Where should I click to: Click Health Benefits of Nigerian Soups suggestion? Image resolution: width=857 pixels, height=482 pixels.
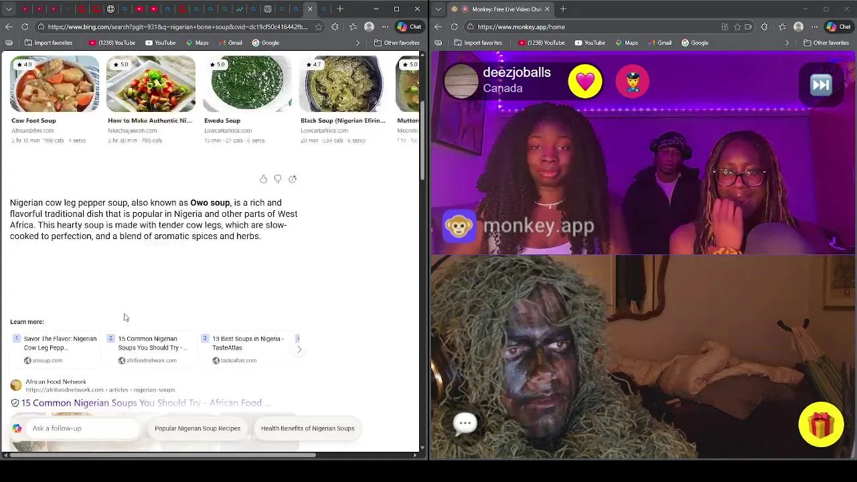pyautogui.click(x=307, y=428)
